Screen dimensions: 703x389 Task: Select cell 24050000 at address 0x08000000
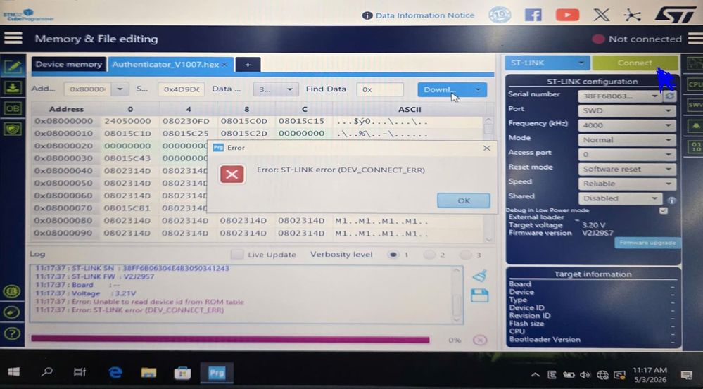coord(130,121)
